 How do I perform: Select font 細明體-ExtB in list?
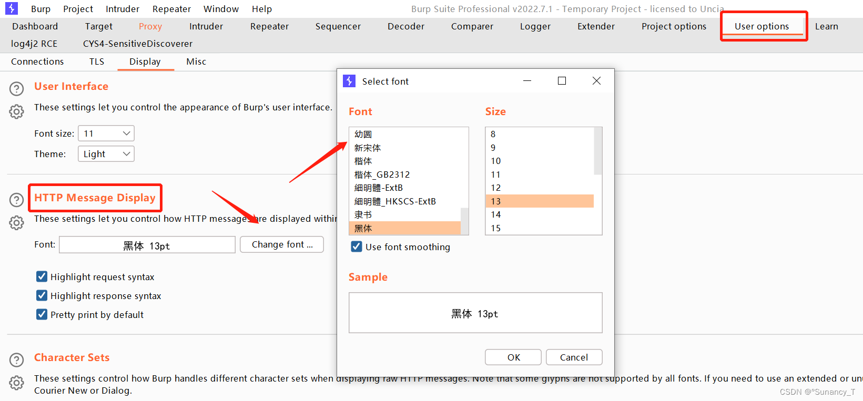(x=404, y=188)
